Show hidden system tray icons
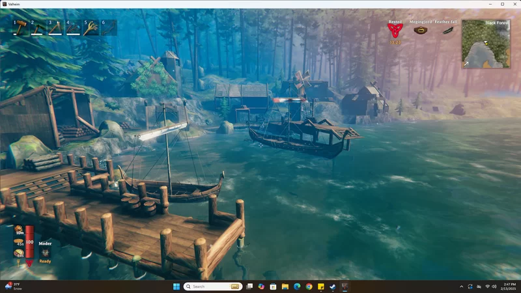Viewport: 521px width, 293px height. (x=462, y=286)
